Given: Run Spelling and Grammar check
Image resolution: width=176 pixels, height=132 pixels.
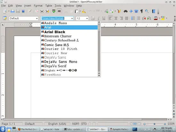Looking at the screenshot, I should [x=54, y=11].
